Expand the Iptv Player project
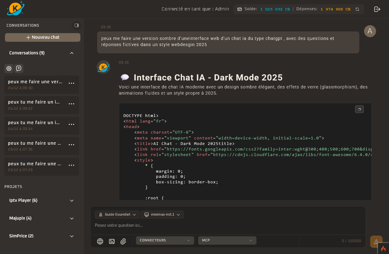Screen dimensions: 389x254 click(x=72, y=201)
